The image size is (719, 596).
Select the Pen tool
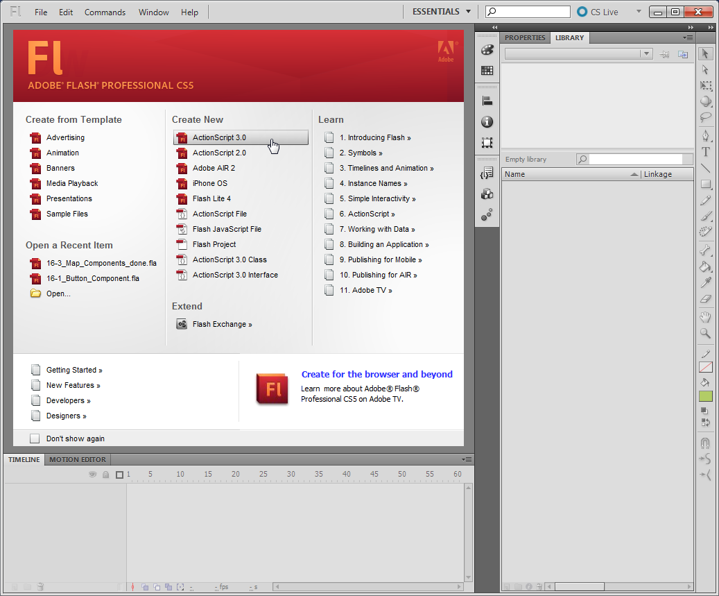click(x=705, y=136)
